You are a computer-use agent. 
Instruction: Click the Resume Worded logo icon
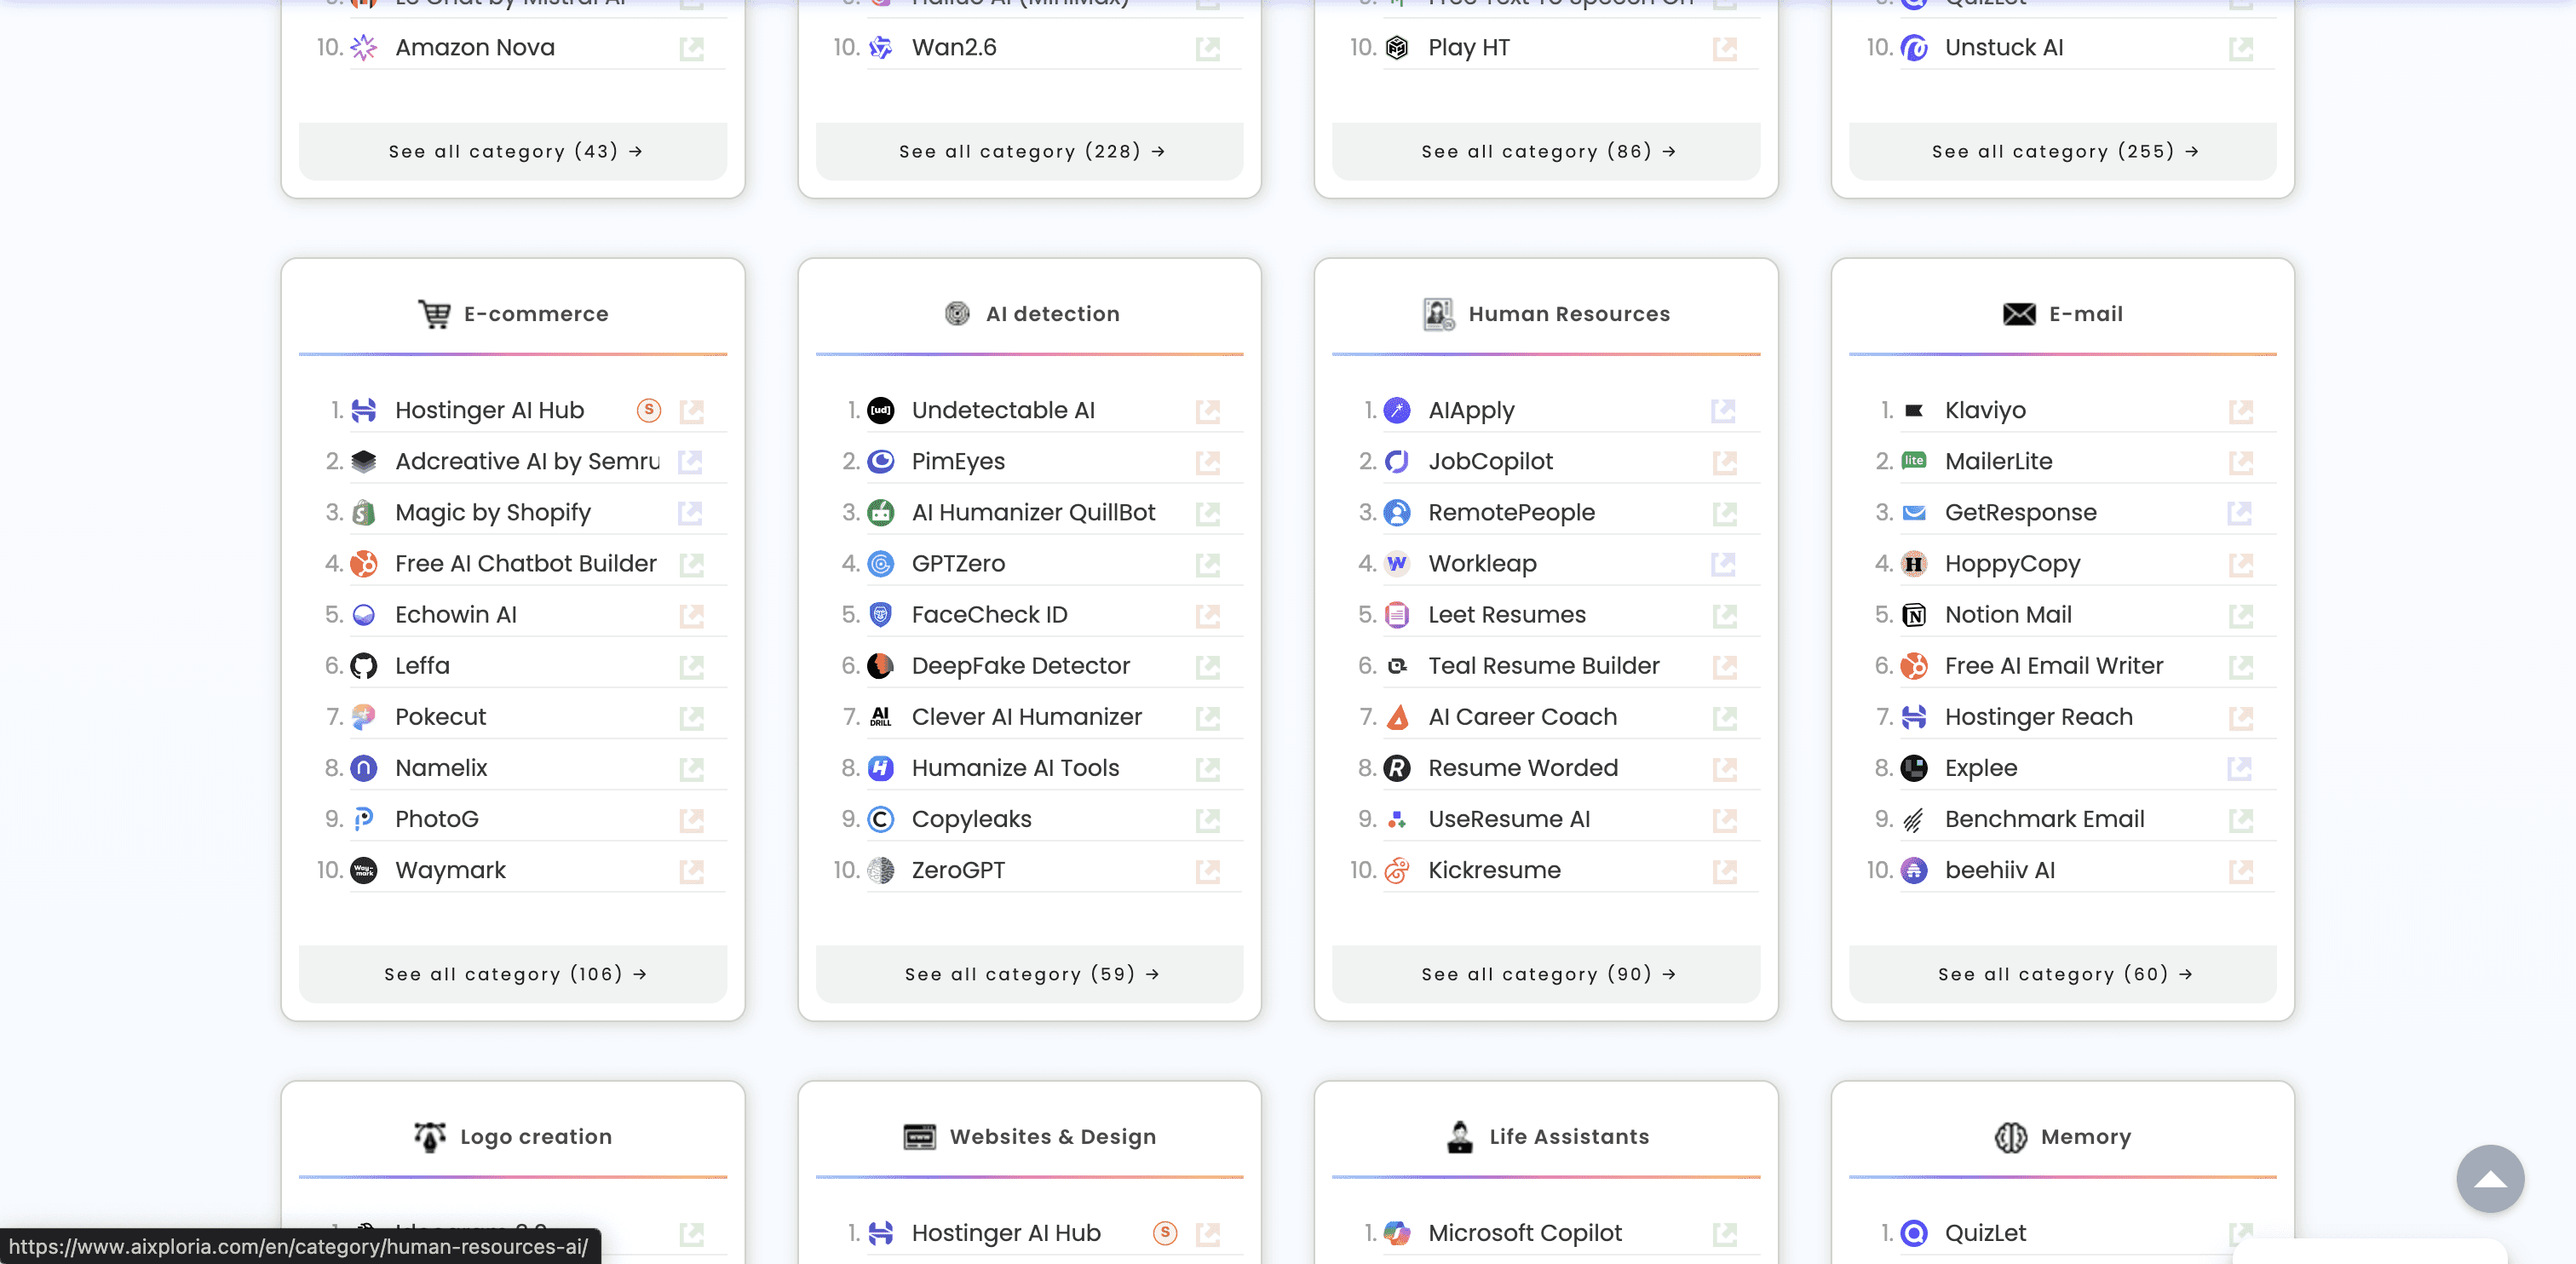[1397, 768]
